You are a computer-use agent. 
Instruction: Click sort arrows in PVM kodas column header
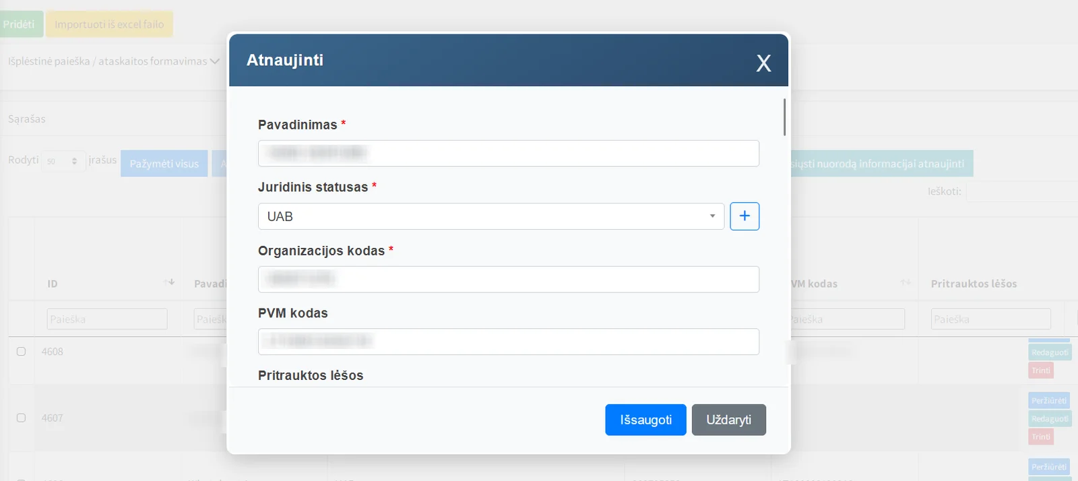906,283
